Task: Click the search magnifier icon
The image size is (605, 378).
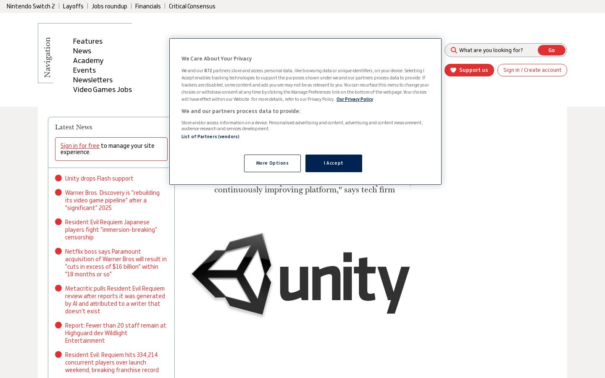Action: (x=454, y=50)
